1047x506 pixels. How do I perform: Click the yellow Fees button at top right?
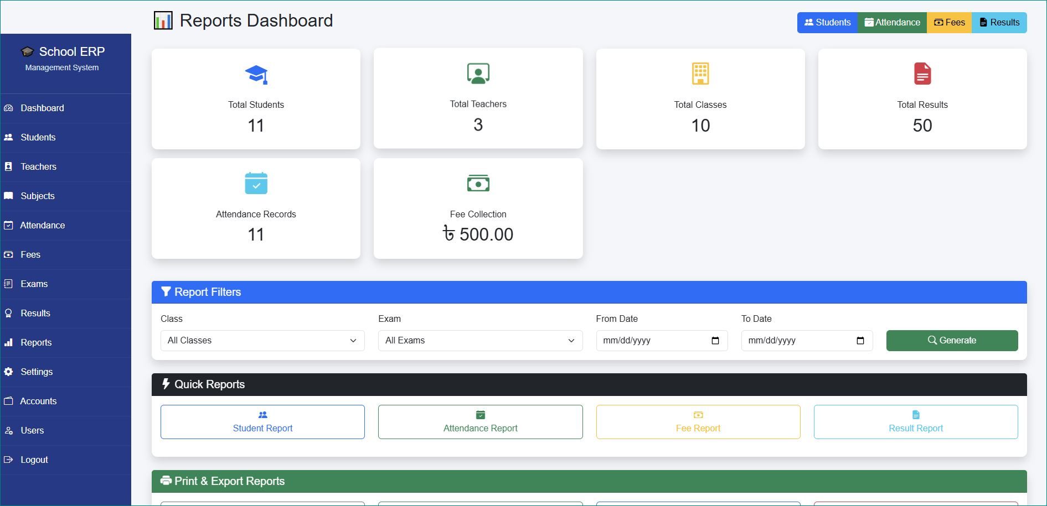949,23
